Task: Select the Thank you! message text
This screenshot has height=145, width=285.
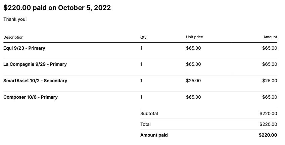Action: coord(15,19)
